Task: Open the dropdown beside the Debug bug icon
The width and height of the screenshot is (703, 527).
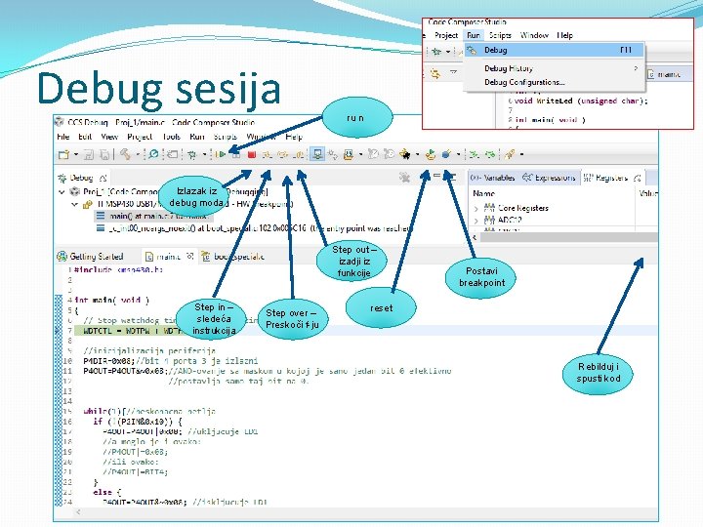Action: tap(204, 154)
